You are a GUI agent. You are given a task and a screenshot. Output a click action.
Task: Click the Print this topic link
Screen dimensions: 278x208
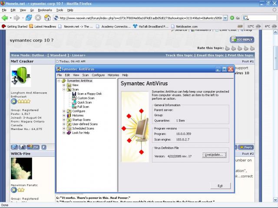click(x=241, y=55)
